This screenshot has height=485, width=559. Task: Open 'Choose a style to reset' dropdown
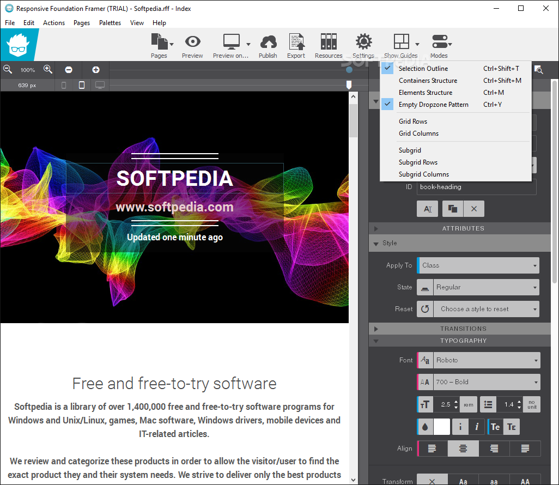pos(487,309)
